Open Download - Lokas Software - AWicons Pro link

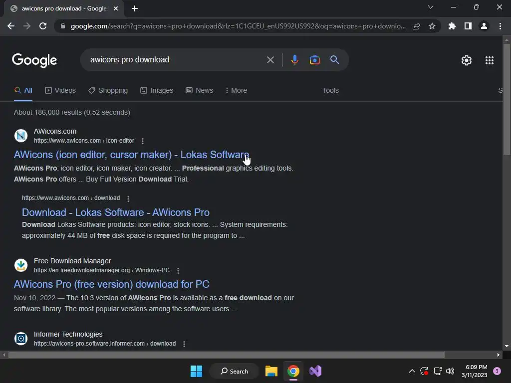(116, 212)
